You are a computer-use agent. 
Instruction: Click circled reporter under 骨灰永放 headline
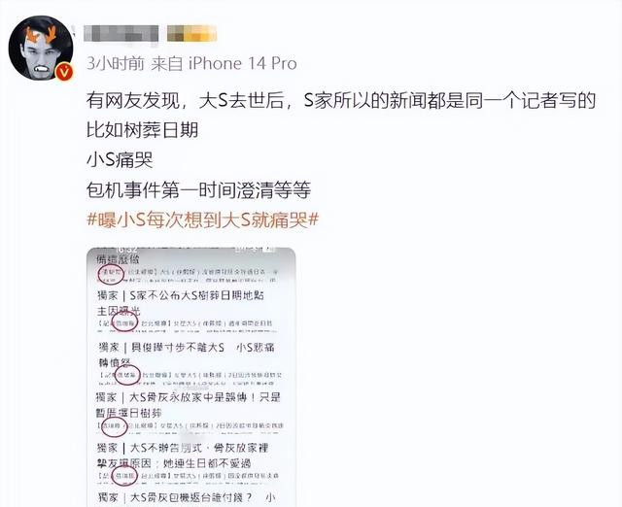pyautogui.click(x=115, y=426)
